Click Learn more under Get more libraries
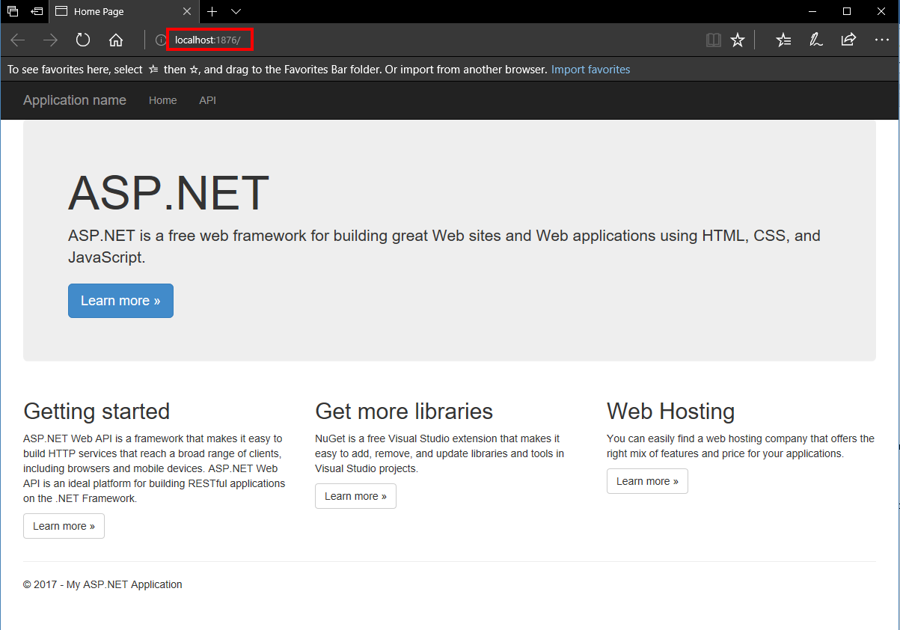This screenshot has height=630, width=900. [x=355, y=496]
